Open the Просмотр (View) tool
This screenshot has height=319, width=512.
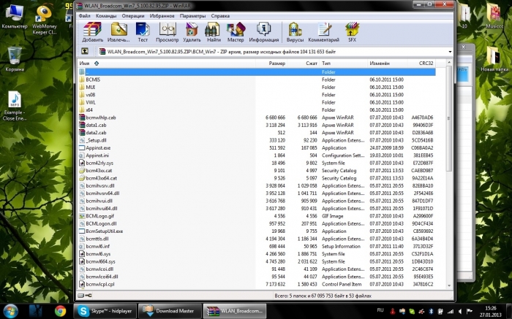click(x=167, y=31)
